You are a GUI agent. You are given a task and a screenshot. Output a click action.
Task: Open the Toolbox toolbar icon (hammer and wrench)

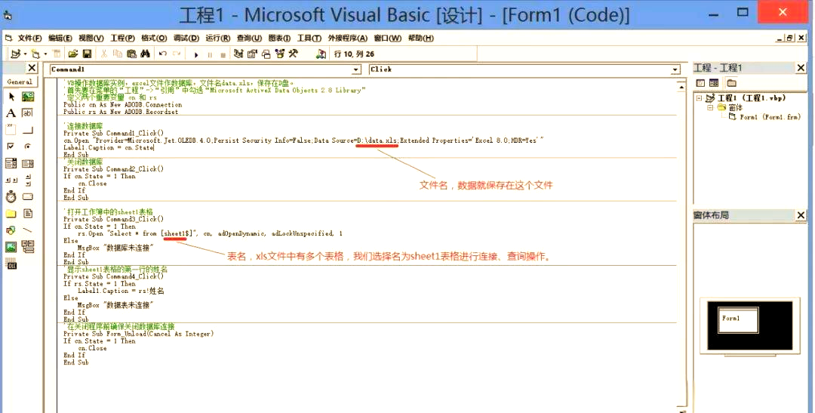pyautogui.click(x=294, y=54)
